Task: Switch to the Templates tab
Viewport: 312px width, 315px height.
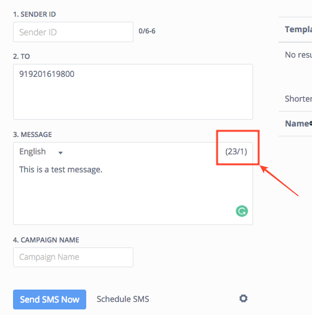Action: click(x=298, y=29)
